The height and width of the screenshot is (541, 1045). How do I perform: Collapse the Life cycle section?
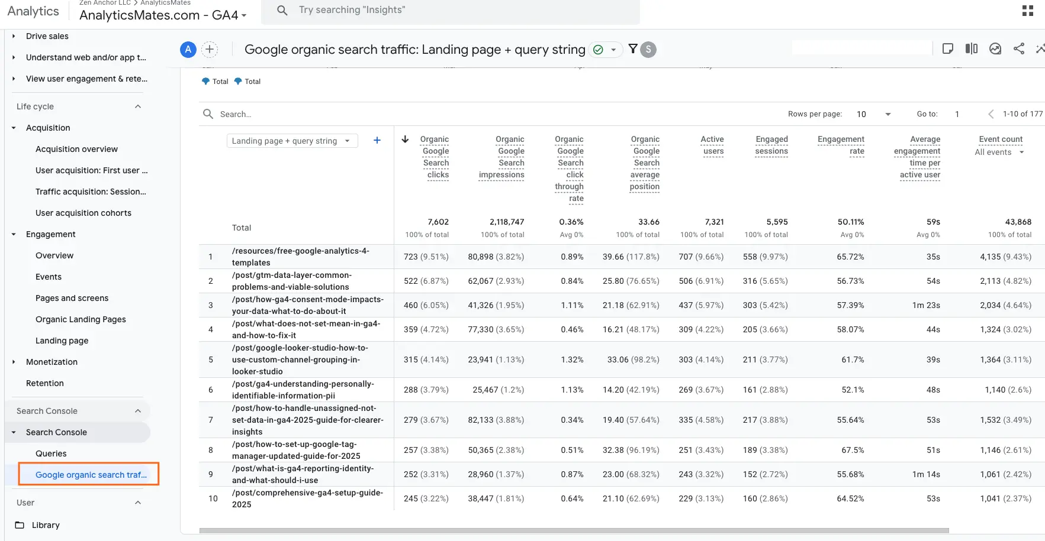[x=138, y=106]
